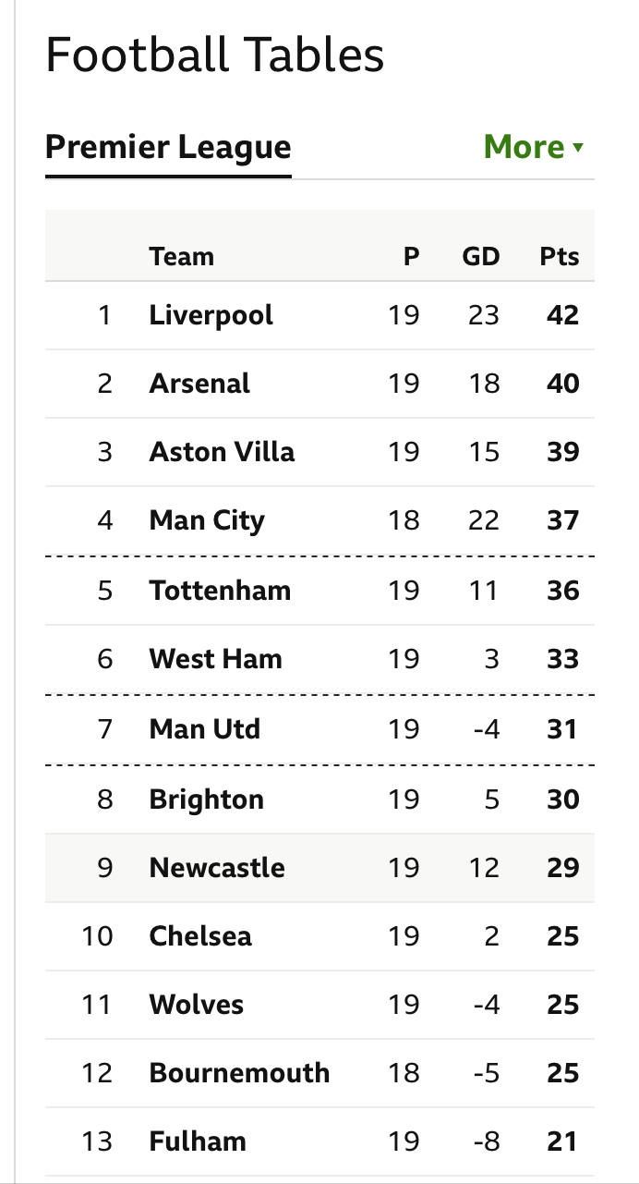Screen dimensions: 639x1184
Task: Select Man Utd in the standings
Action: click(205, 729)
